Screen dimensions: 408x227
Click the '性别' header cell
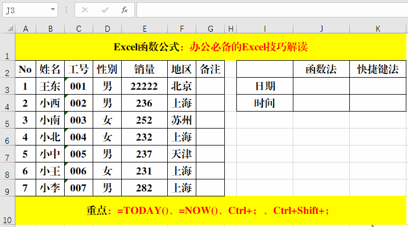click(107, 69)
